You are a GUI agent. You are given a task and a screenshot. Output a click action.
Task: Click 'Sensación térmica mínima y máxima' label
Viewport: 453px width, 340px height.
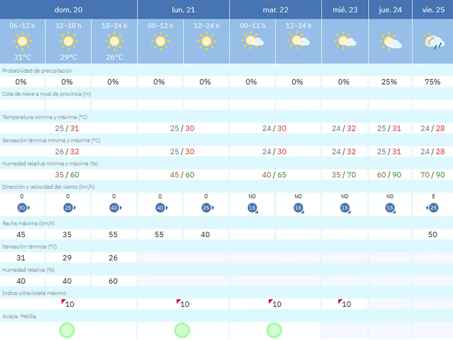(51, 140)
